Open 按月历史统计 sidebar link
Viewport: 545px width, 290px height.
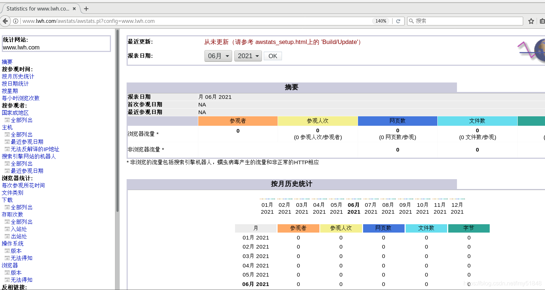coord(18,76)
